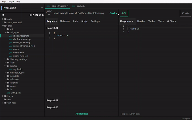Open the Send dropdown arrow
Viewport: 192px width, 120px height.
[116, 13]
